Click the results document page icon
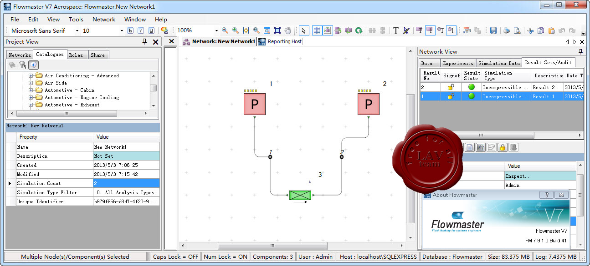The image size is (590, 266). point(469,147)
